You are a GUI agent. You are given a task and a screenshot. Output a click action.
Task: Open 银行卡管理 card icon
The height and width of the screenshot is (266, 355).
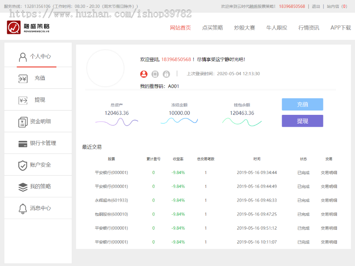(x=23, y=144)
